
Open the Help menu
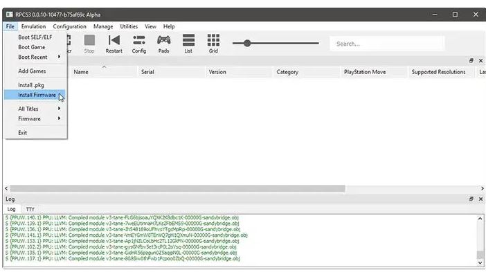pyautogui.click(x=169, y=26)
